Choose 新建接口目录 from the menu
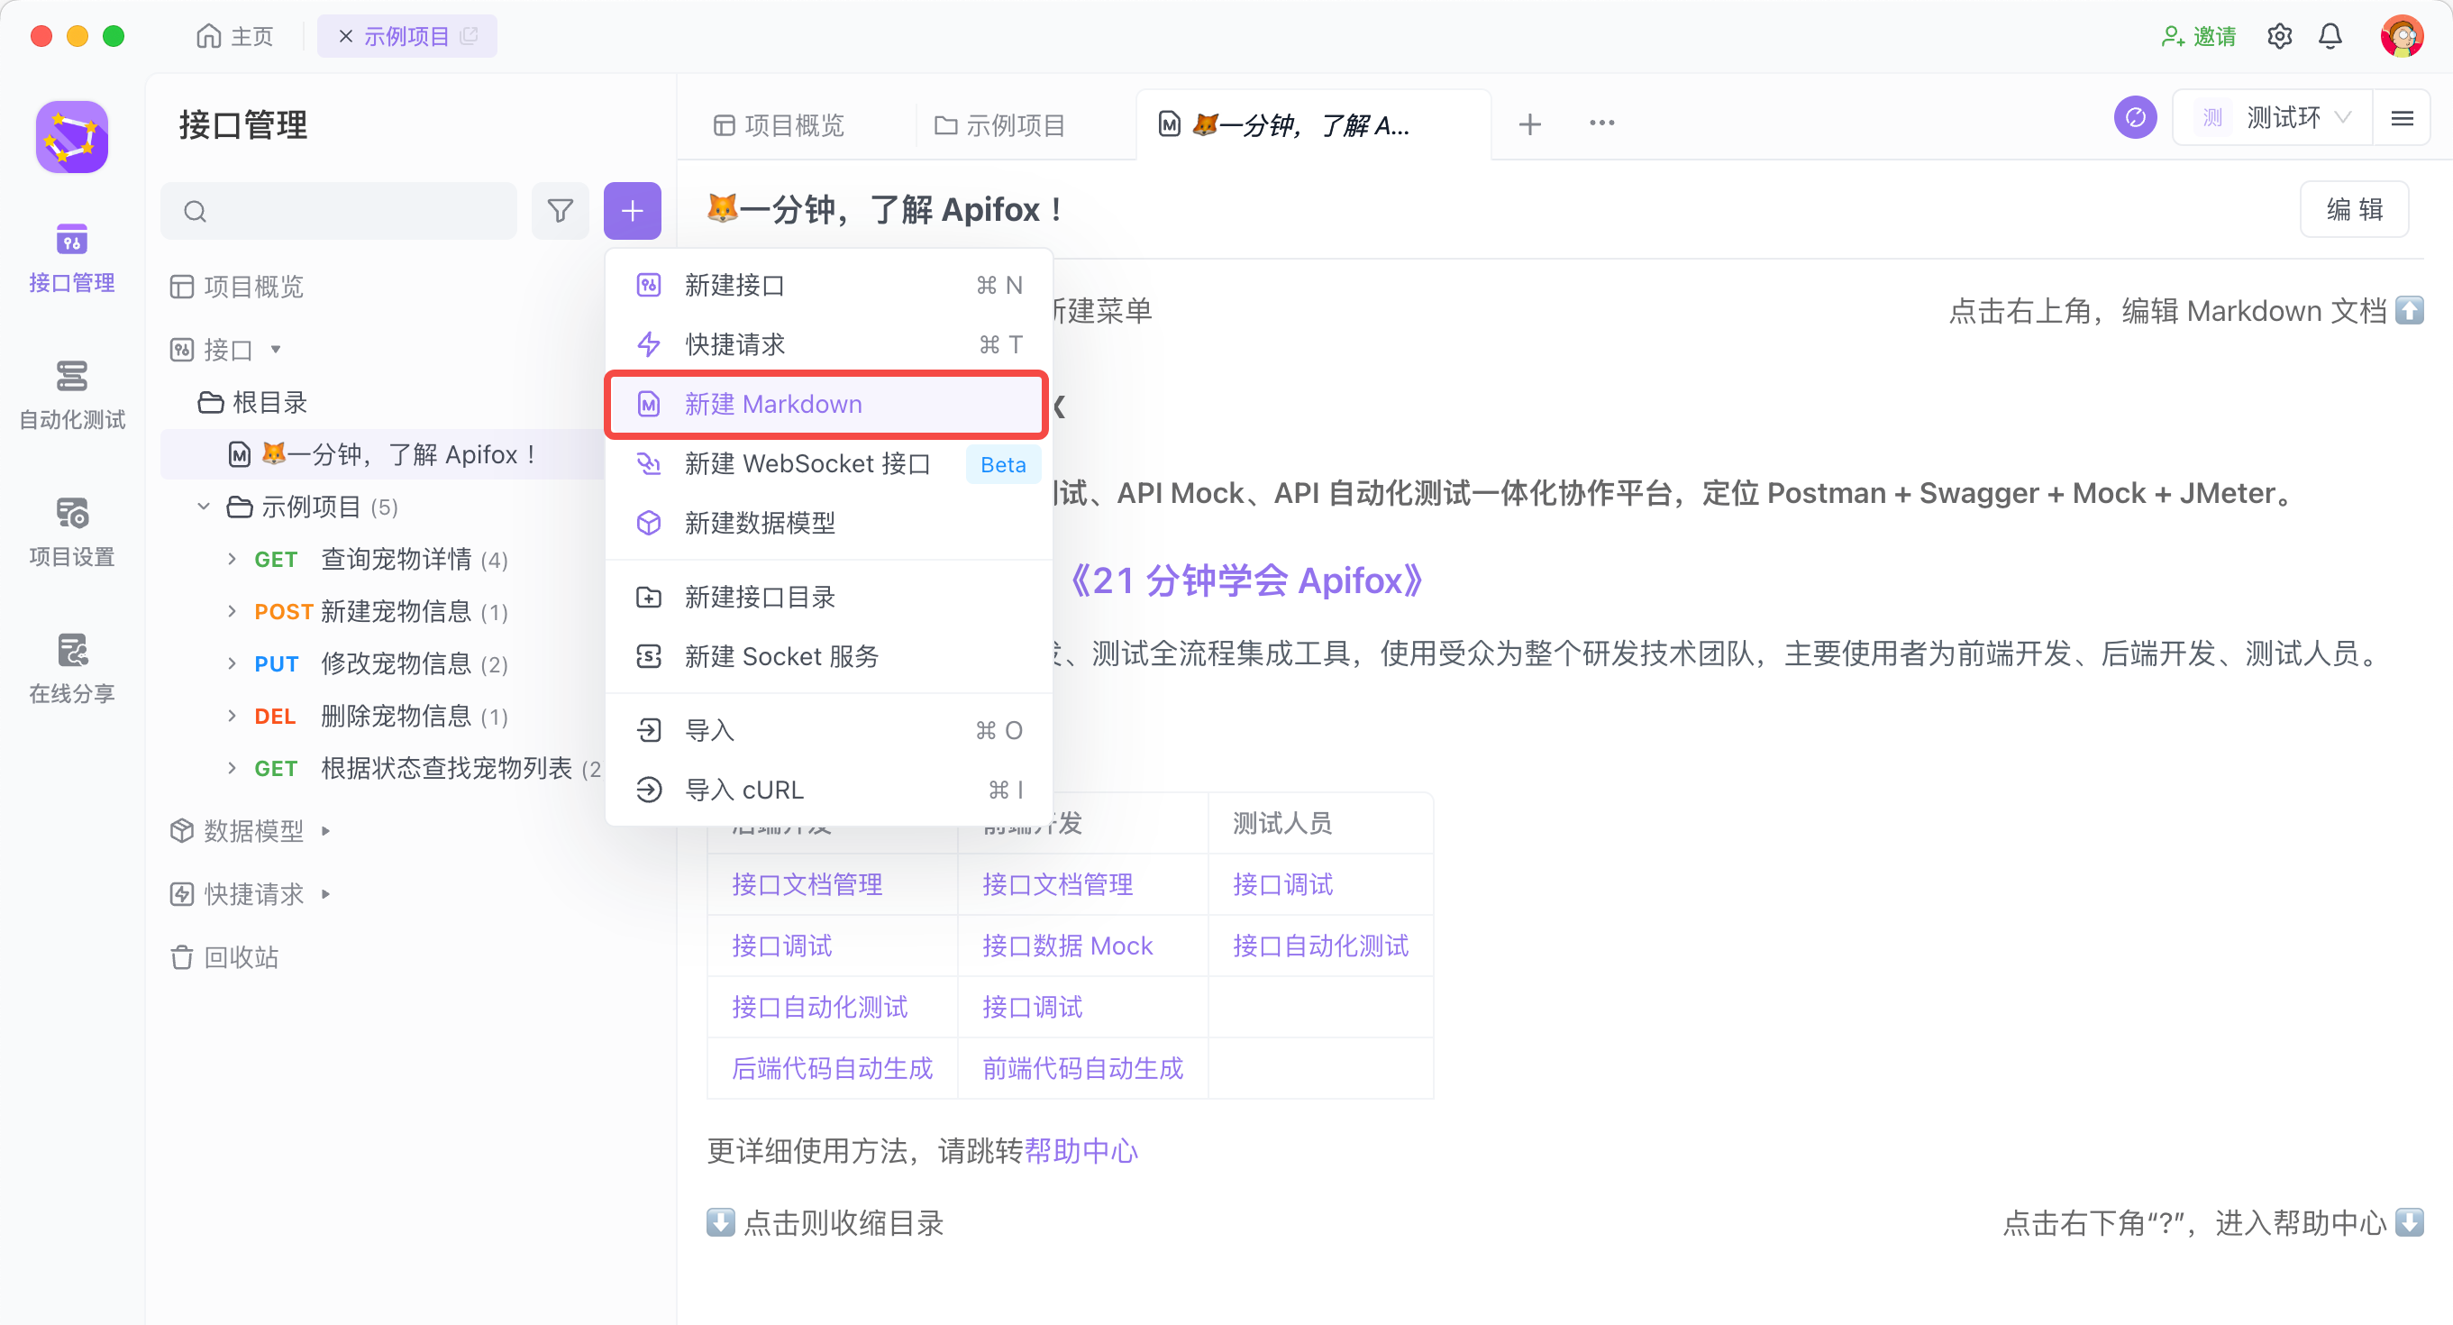The image size is (2453, 1325). (828, 598)
